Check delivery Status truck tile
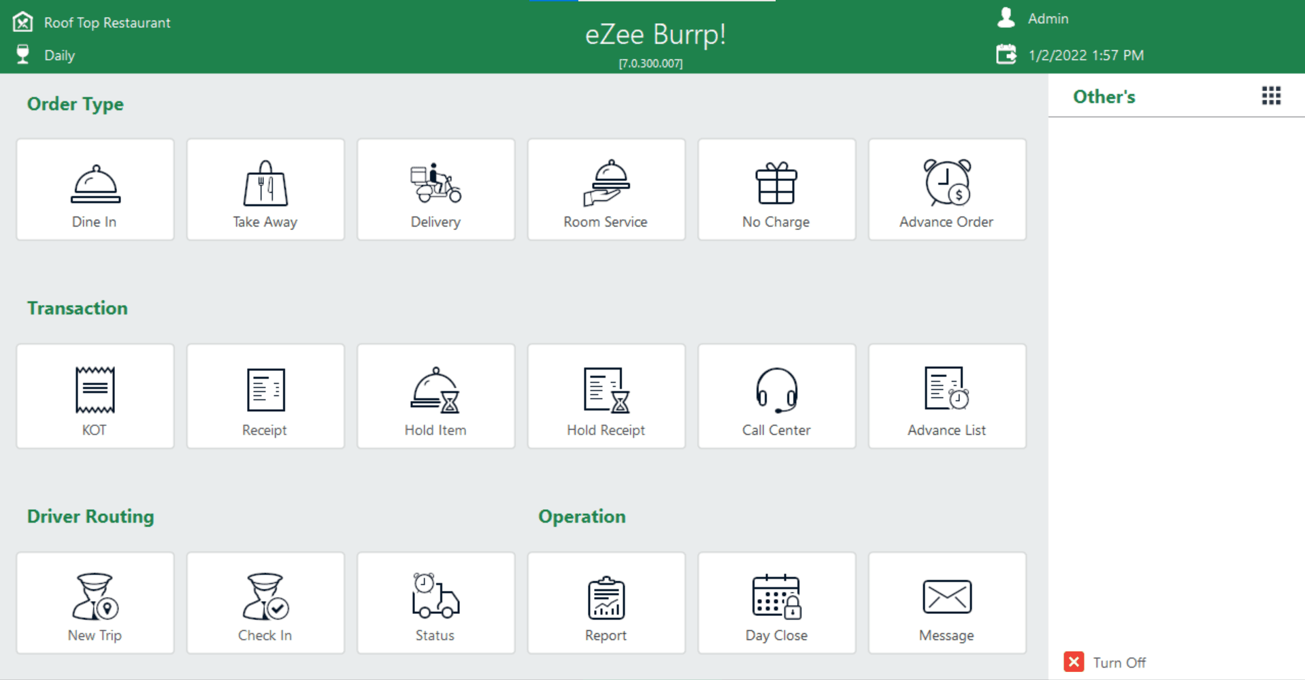Image resolution: width=1305 pixels, height=680 pixels. pyautogui.click(x=436, y=603)
